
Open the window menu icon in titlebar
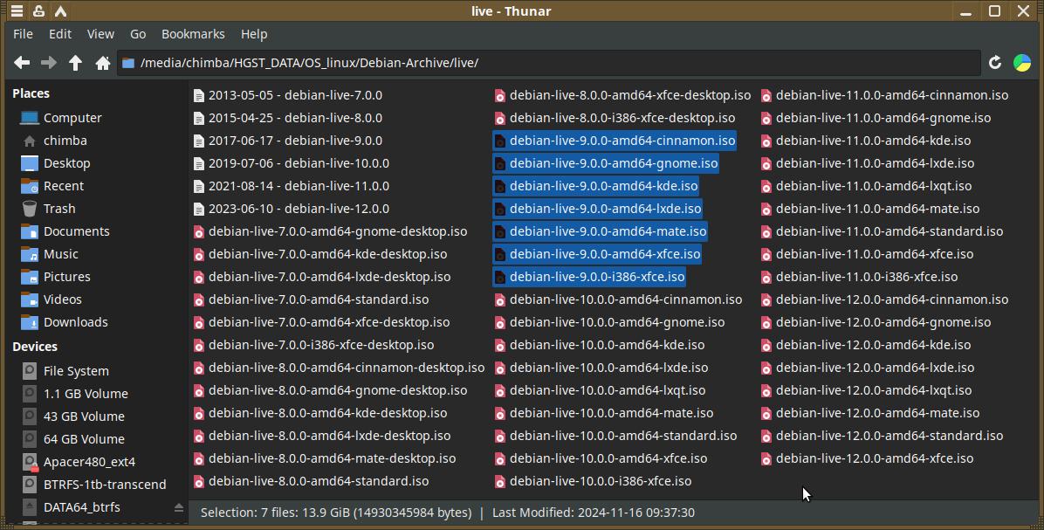17,11
